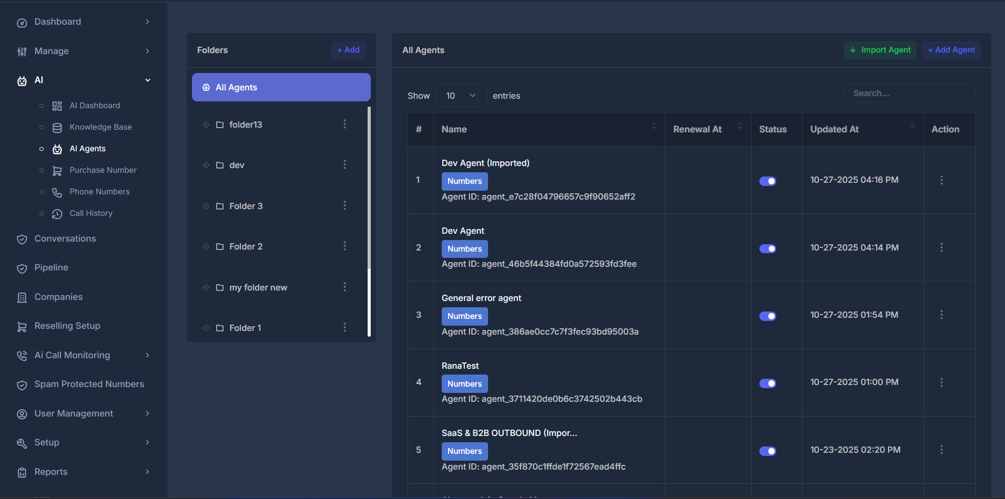Sort the table by Name column arrows

654,126
